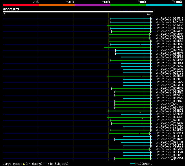Screen dimensions: 185x166
Task: Select the cyan alignment bar for UniRef100_A7PAD7
Action: click(x=130, y=44)
